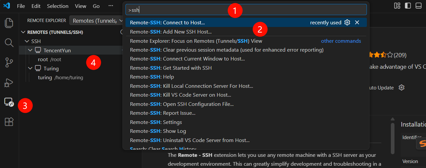This screenshot has width=426, height=168.
Task: Run Remote-SSH: Settings command
Action: [246, 122]
